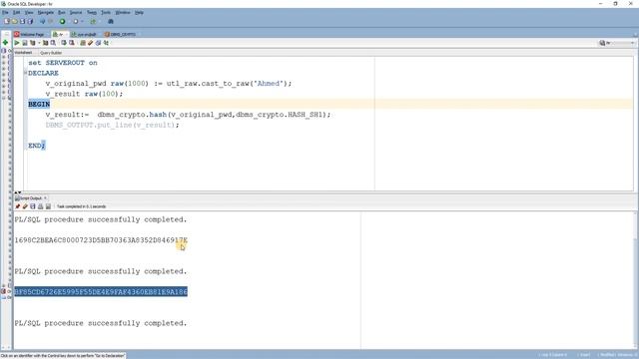Click the Save icon in main toolbar
639x359 pixels.
point(22,21)
